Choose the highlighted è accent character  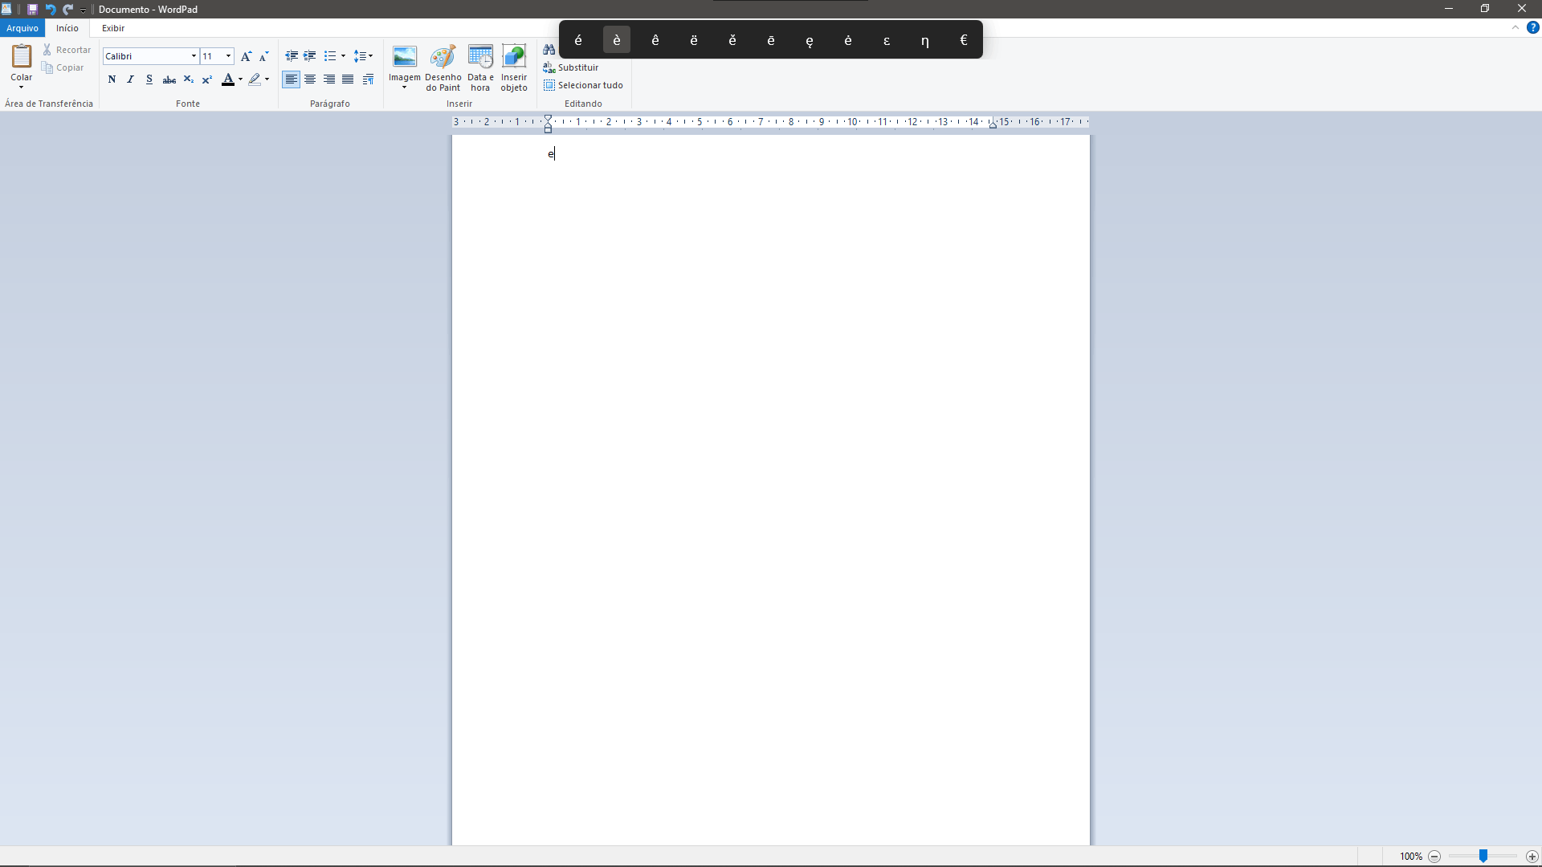click(617, 40)
